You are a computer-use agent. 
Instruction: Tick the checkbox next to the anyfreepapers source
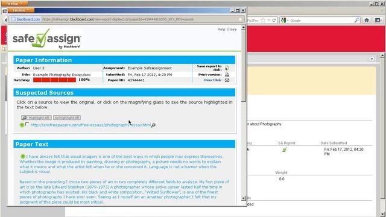pyautogui.click(x=27, y=125)
